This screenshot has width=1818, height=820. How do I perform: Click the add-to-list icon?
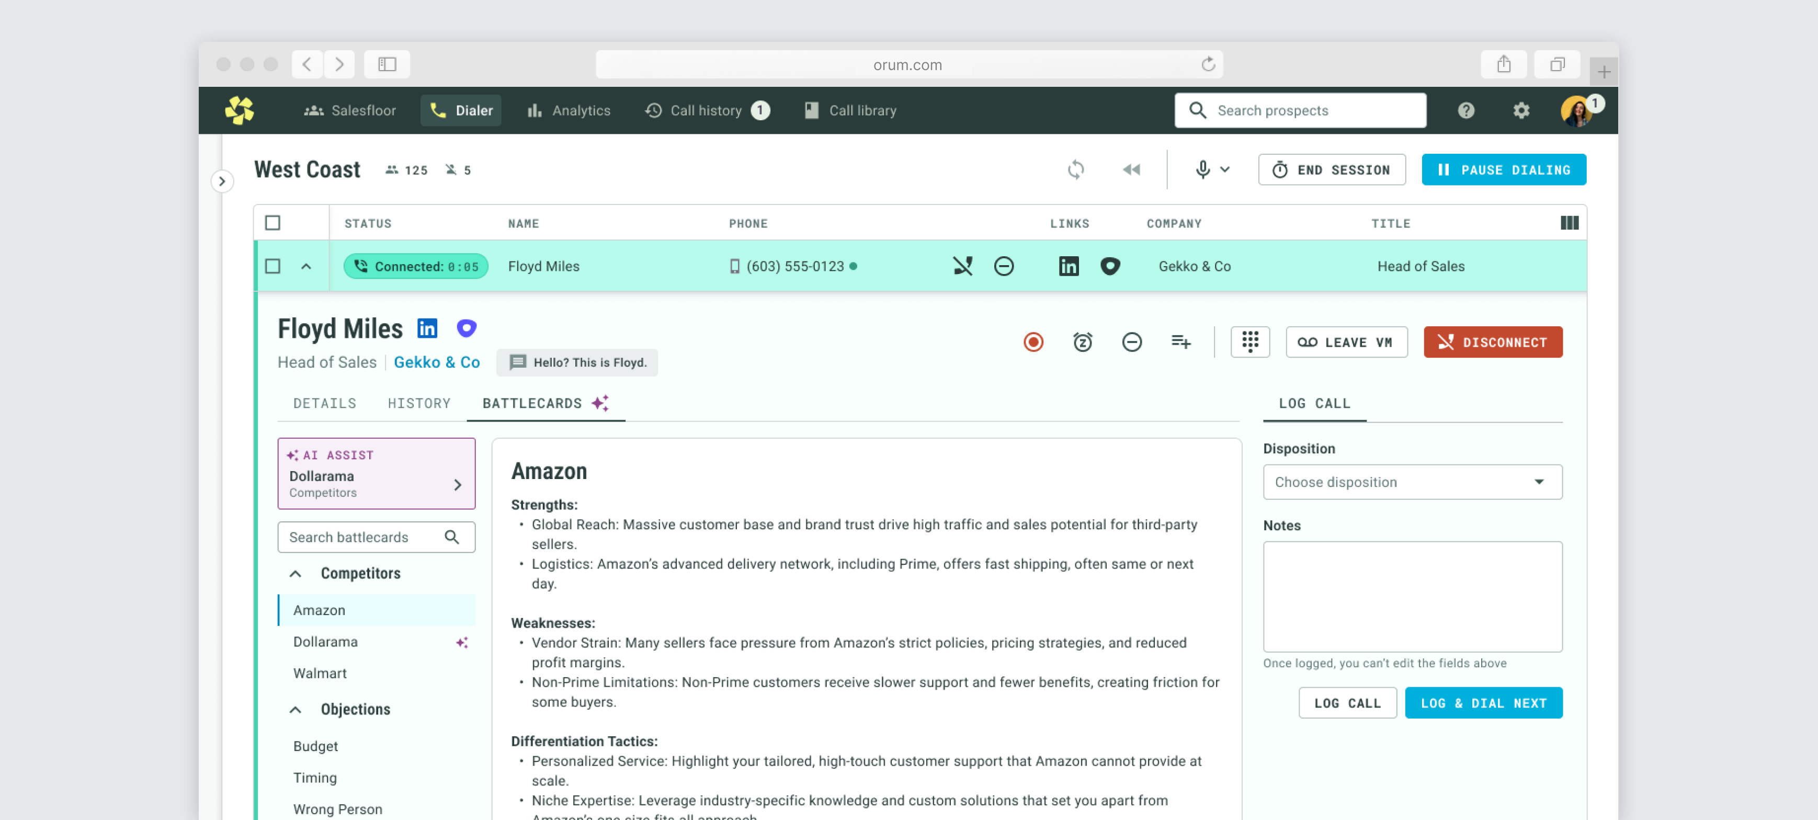(x=1181, y=342)
